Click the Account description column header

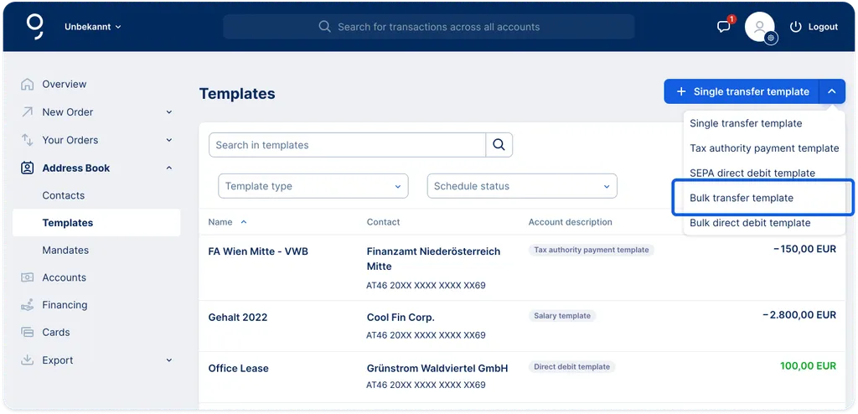570,222
